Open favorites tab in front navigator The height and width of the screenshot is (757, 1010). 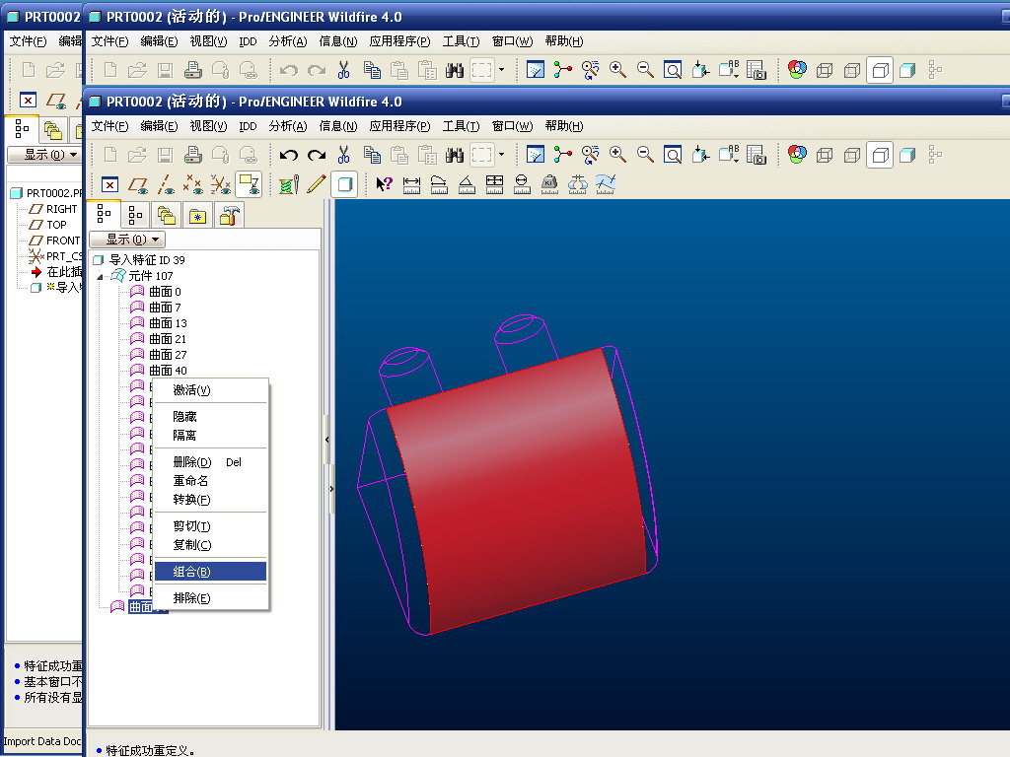pos(197,215)
